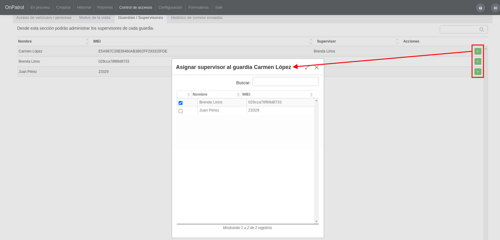500x240 pixels.
Task: Open the Configuración menu
Action: tap(170, 7)
